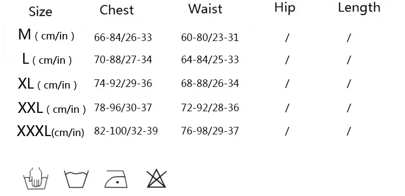
Task: Click chest value 66-84/26-33
Action: pos(123,38)
